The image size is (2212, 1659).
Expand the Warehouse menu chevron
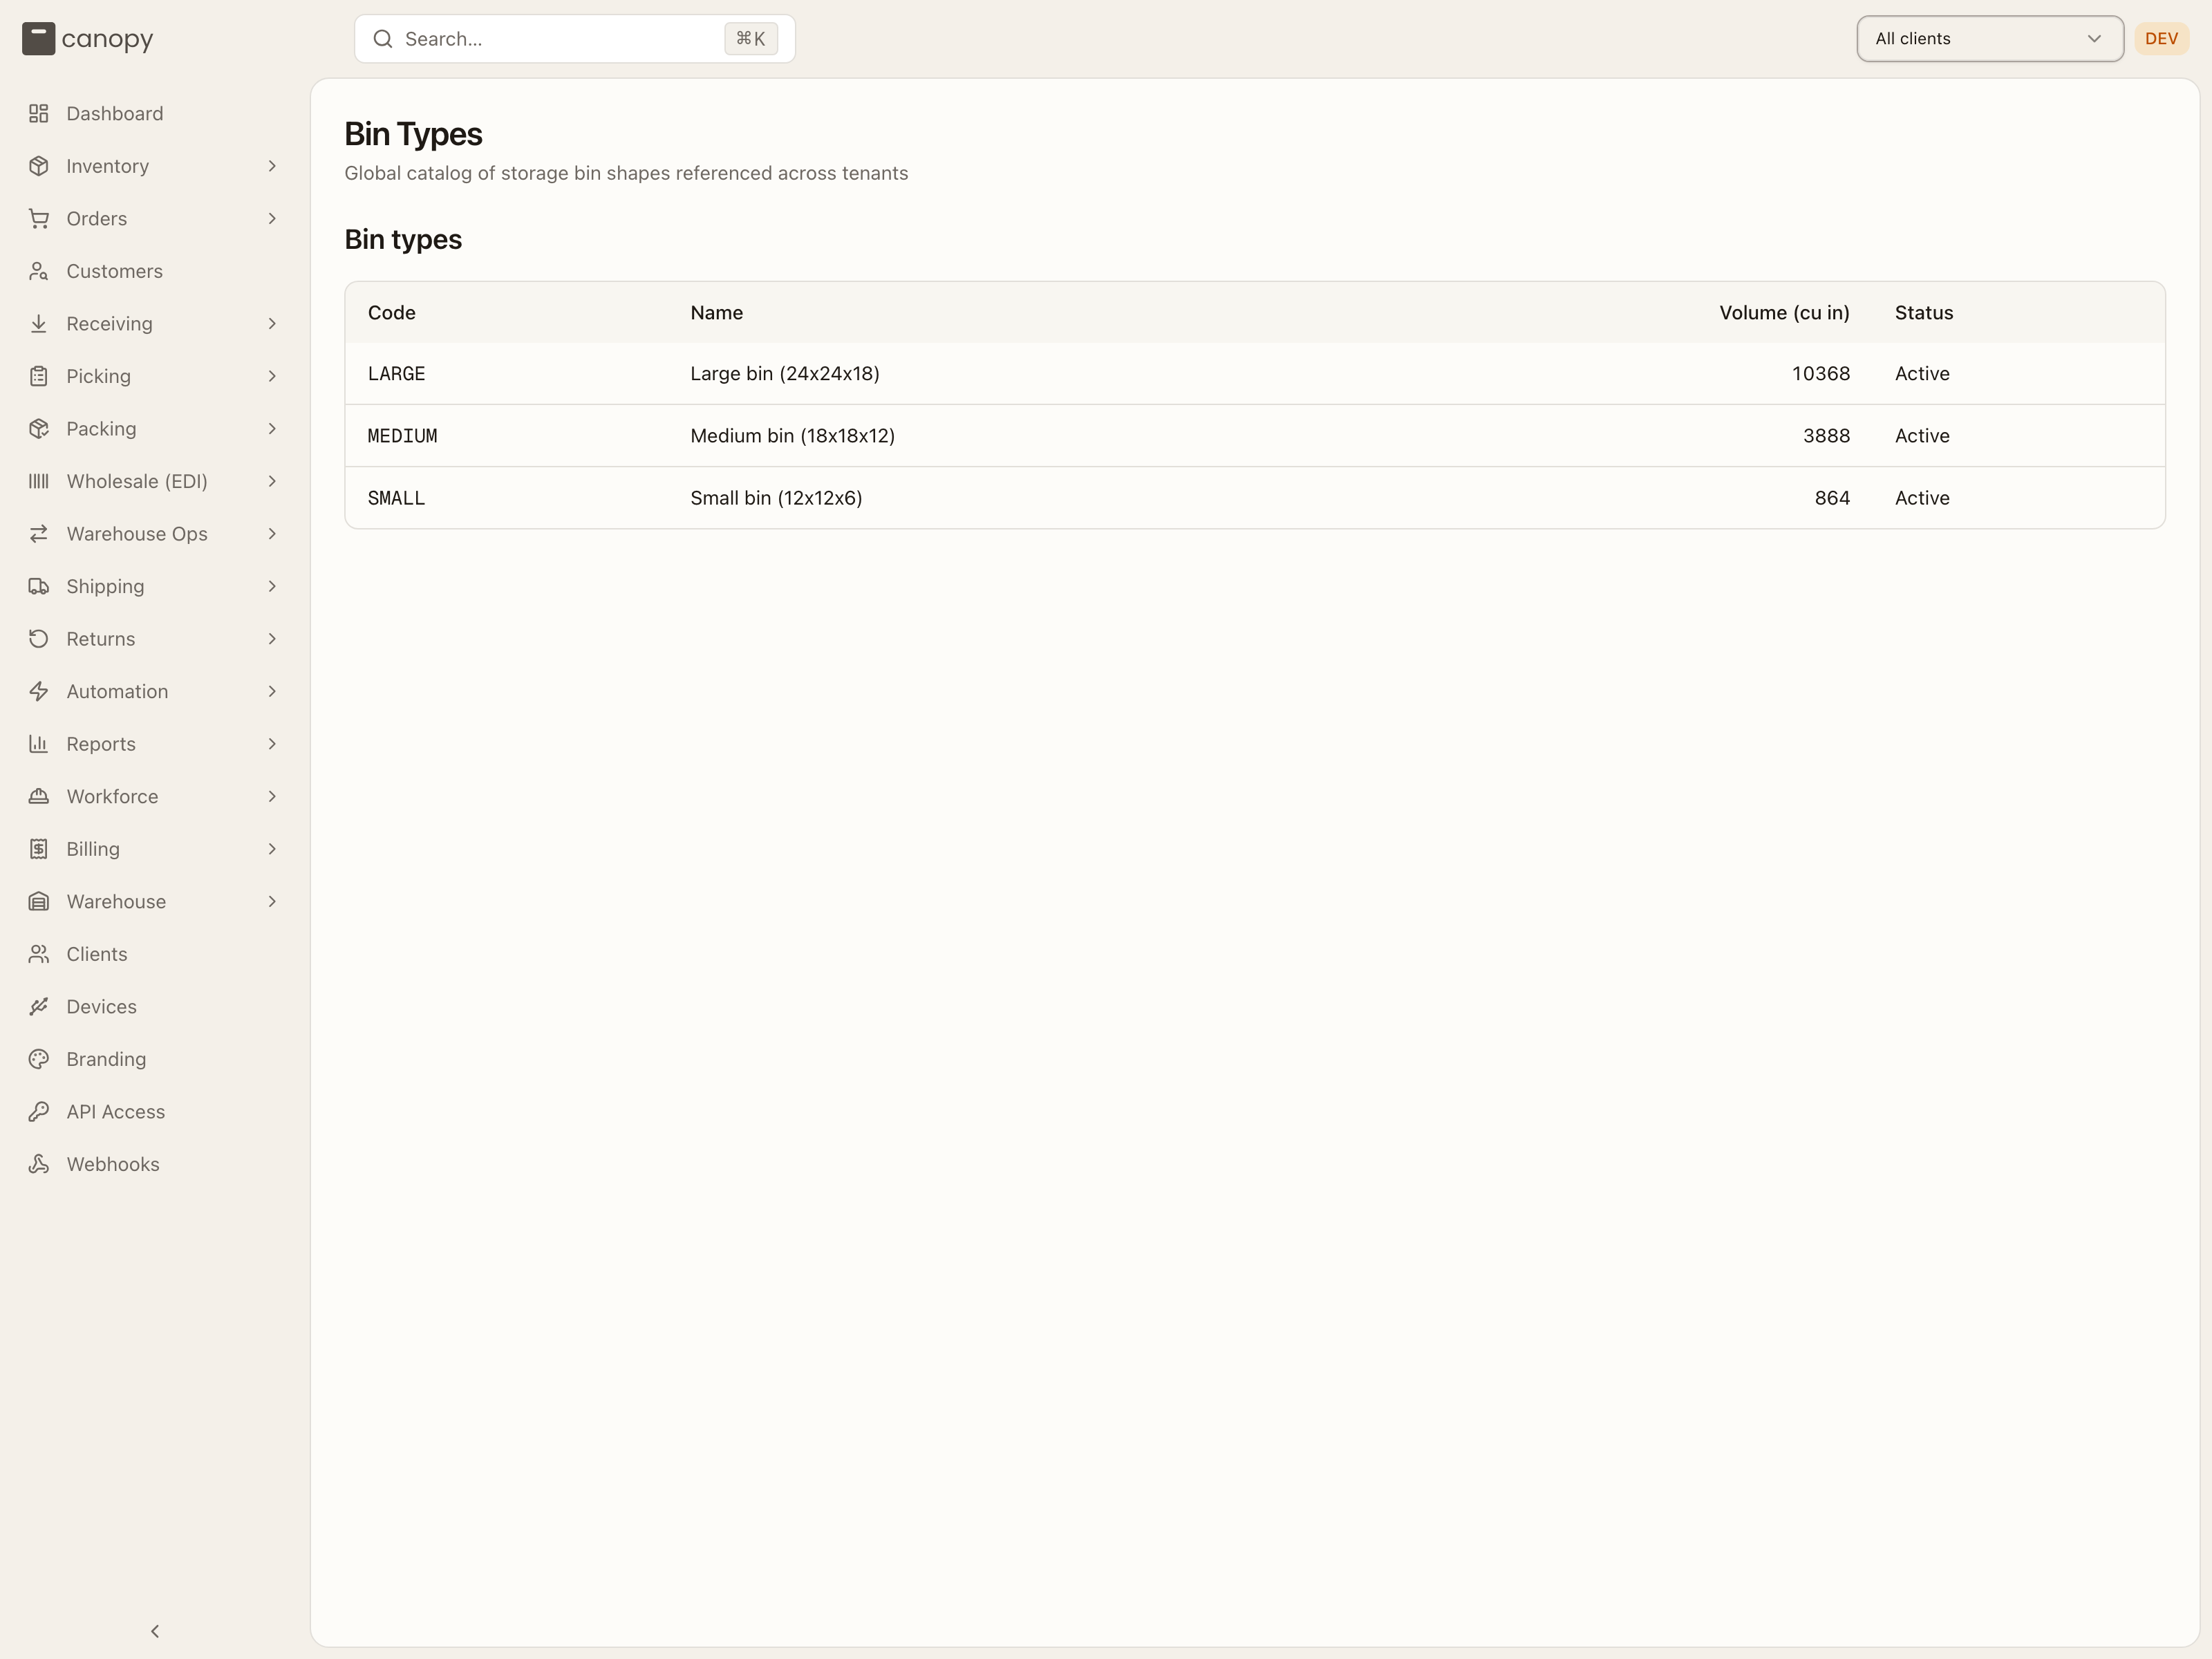(x=272, y=902)
